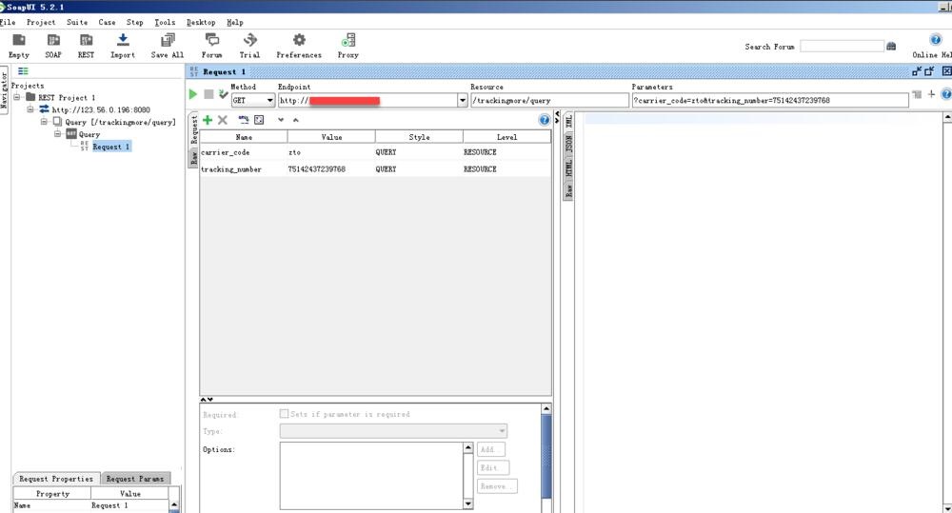
Task: Click the update parameters from URL icon
Action: click(x=244, y=120)
